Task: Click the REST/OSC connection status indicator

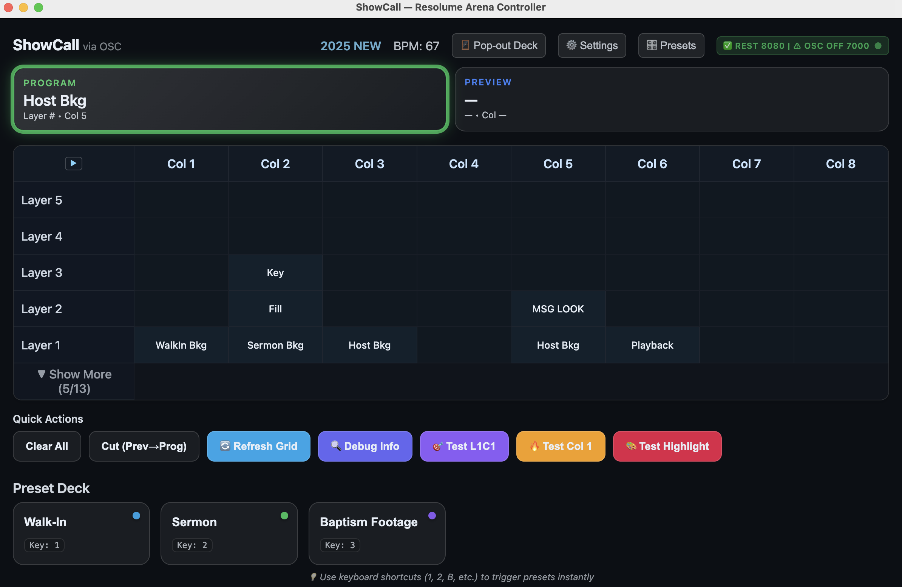Action: click(x=802, y=46)
